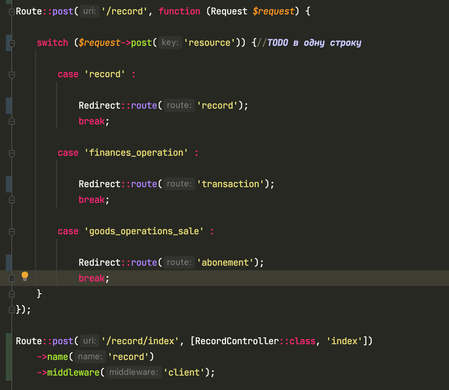Click 'Route' on the '/record/index' line
Image resolution: width=449 pixels, height=390 pixels.
click(29, 341)
